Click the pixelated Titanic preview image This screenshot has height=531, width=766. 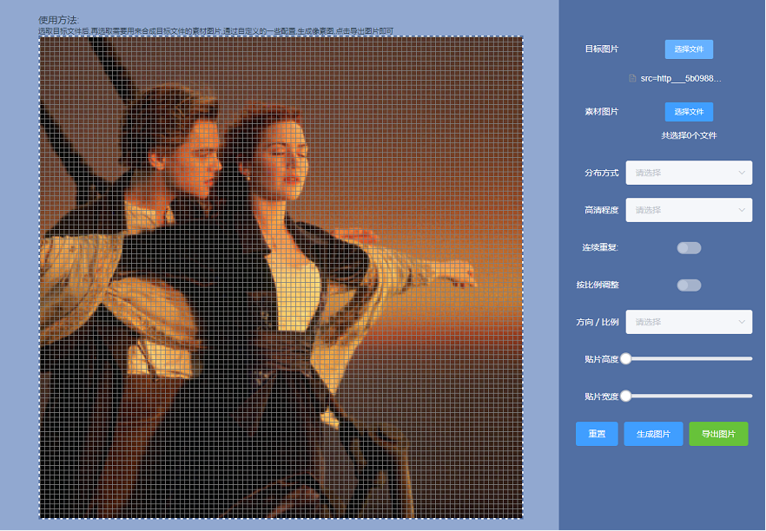[x=281, y=278]
